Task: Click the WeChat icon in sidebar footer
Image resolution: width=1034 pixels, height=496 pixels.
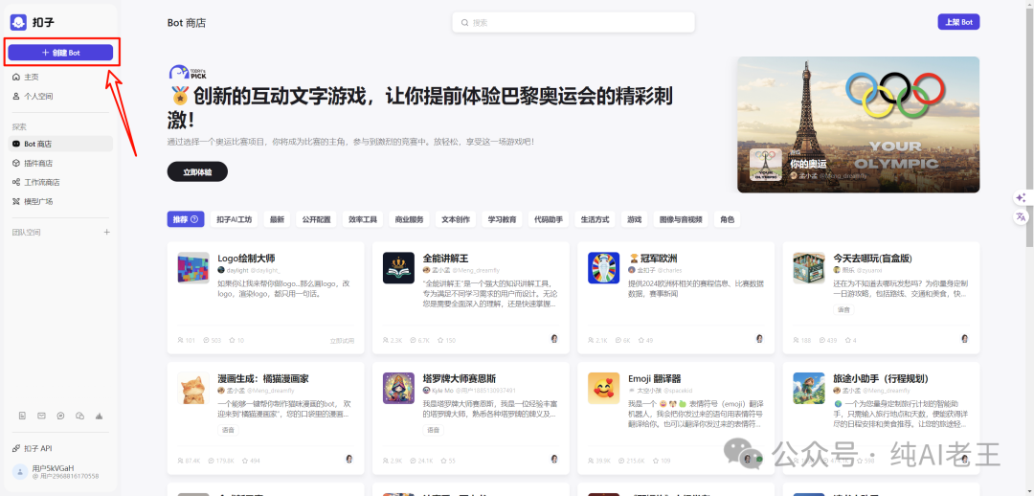Action: click(79, 416)
